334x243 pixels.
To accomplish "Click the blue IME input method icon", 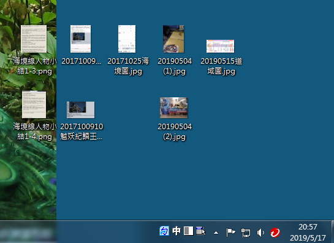I will point(164,231).
